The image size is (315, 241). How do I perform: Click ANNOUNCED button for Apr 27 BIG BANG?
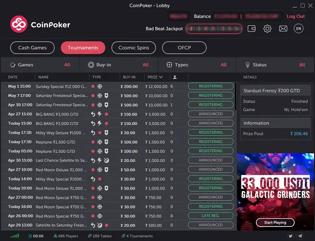tap(211, 114)
